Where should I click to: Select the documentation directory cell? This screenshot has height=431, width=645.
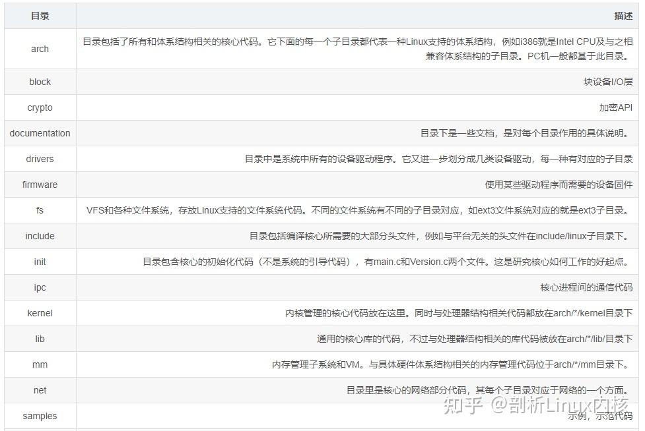40,133
